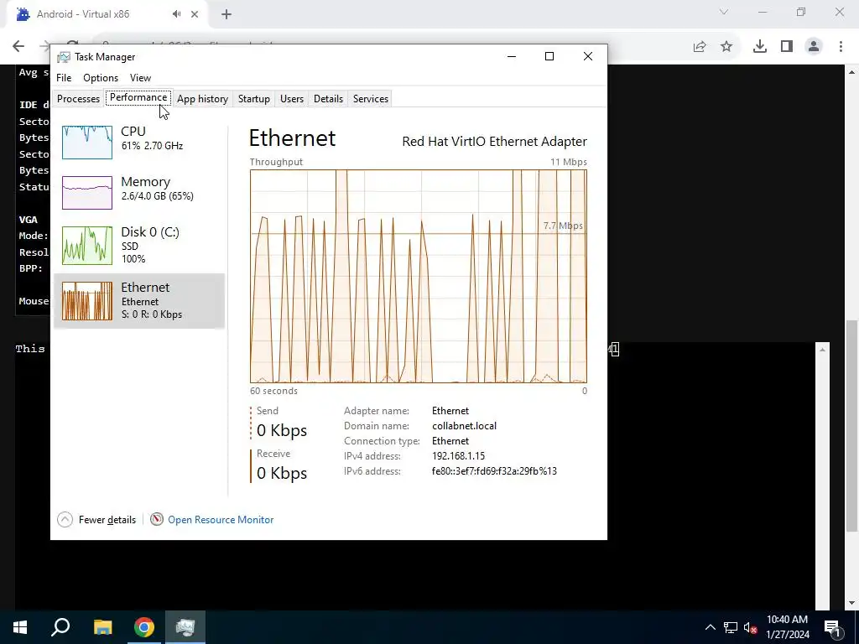Mute the Android browser tab audio icon
Viewport: 859px width, 644px height.
pos(176,14)
